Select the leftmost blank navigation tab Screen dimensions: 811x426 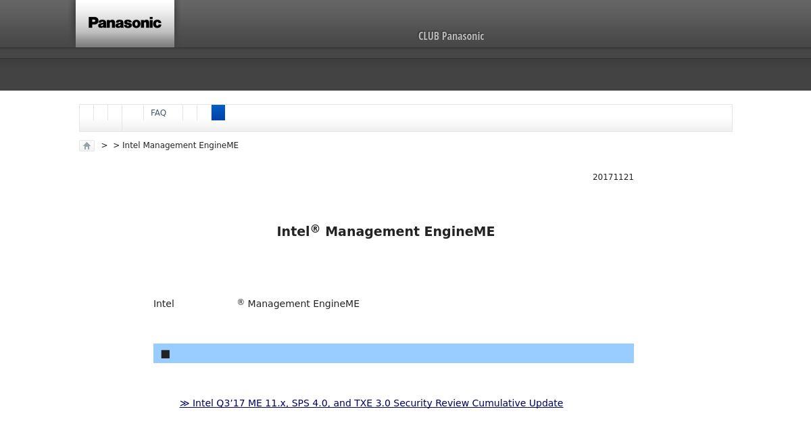click(x=87, y=113)
